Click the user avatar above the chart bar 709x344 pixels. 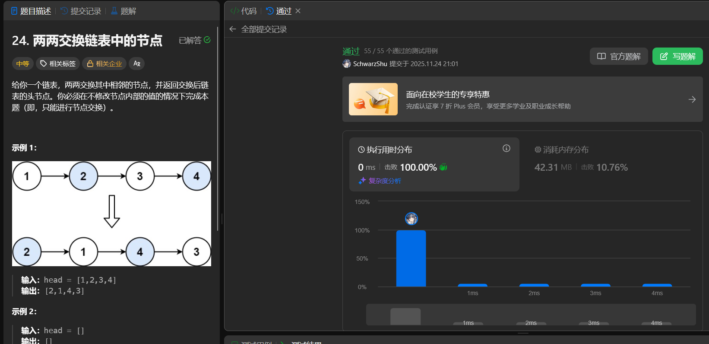point(411,219)
